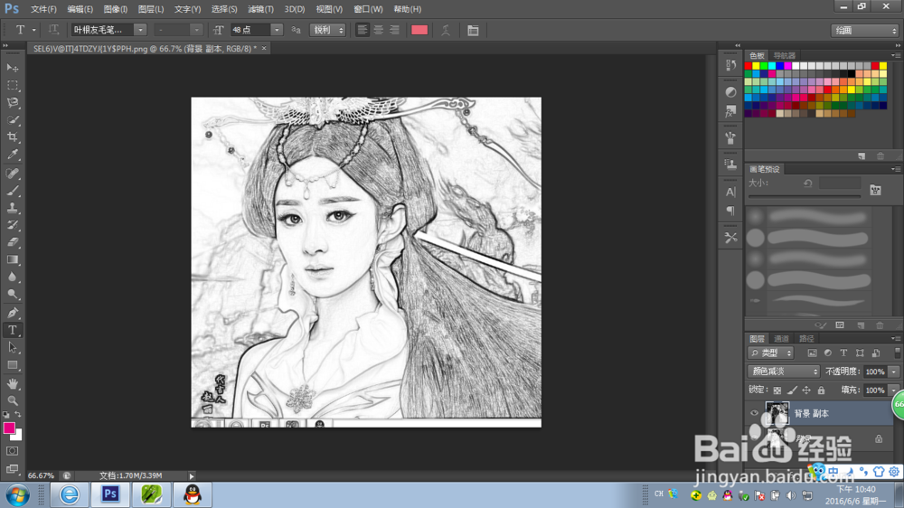Select the Gradient tool
This screenshot has height=508, width=904.
(x=12, y=259)
